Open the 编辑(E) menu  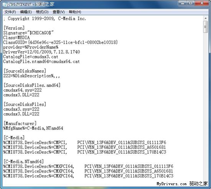pos(26,12)
